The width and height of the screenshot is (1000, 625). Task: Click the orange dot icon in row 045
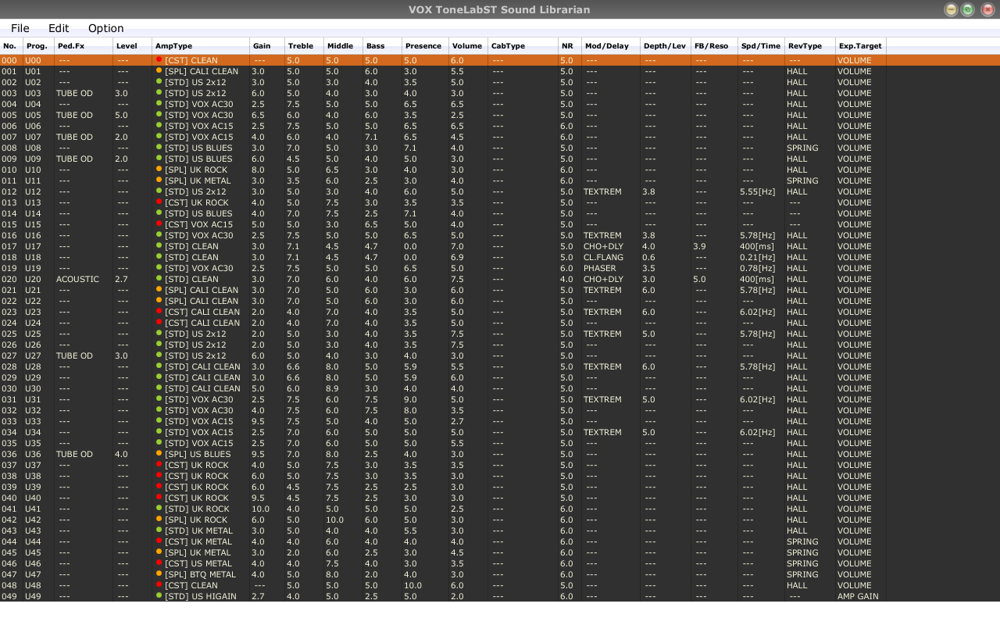(x=159, y=552)
